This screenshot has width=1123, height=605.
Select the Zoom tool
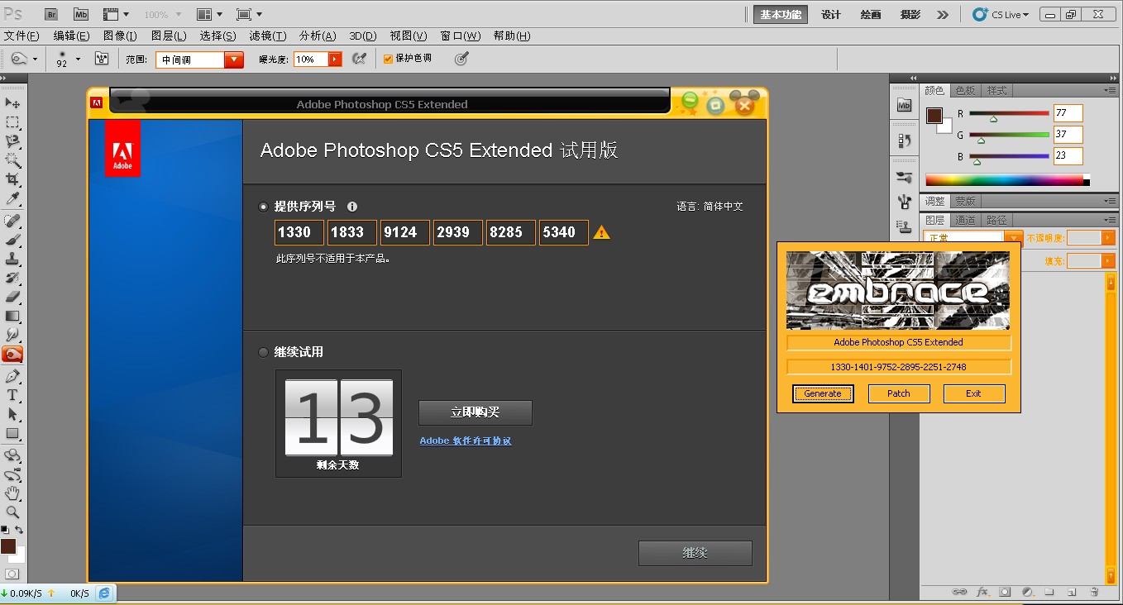pos(12,512)
